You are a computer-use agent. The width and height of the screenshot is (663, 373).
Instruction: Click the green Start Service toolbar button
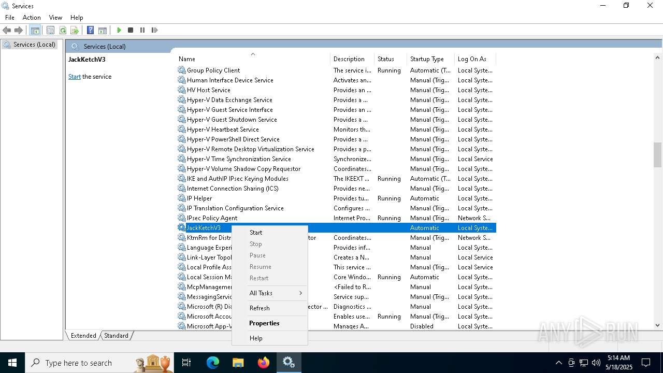click(x=119, y=30)
